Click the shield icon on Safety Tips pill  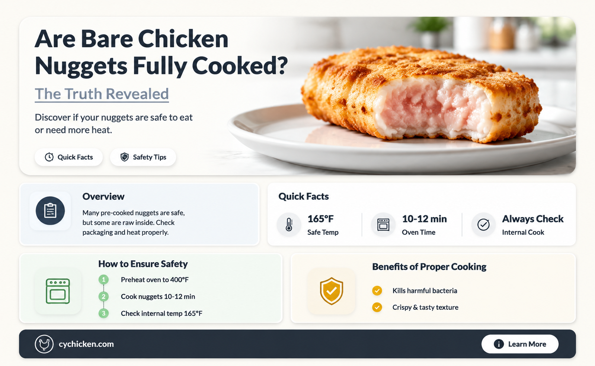coord(125,157)
